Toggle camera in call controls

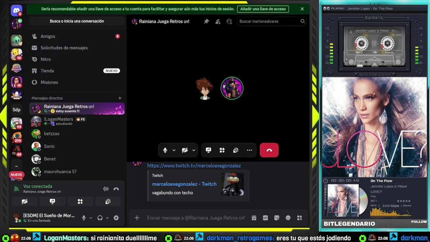tap(184, 150)
